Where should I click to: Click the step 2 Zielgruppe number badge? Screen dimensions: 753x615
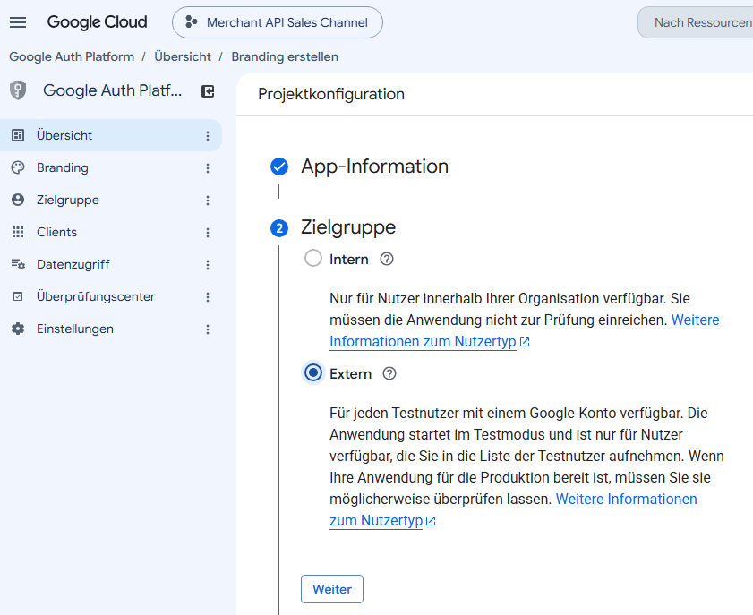pyautogui.click(x=279, y=228)
